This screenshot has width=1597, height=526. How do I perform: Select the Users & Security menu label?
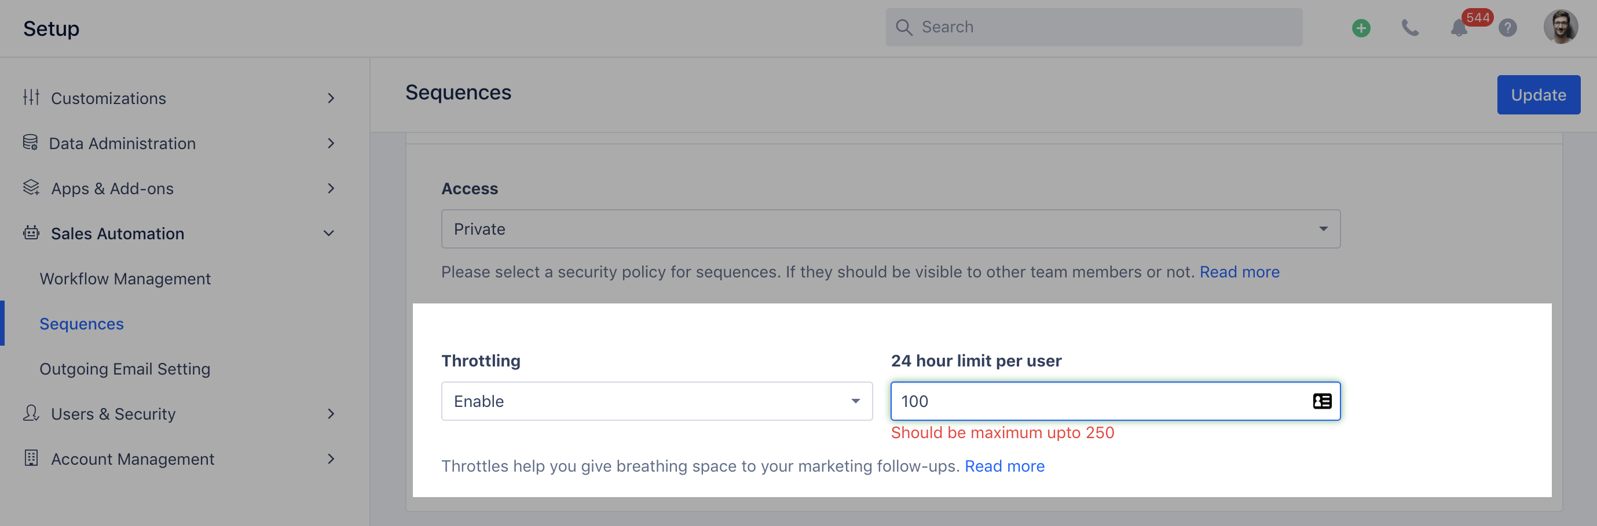[113, 414]
